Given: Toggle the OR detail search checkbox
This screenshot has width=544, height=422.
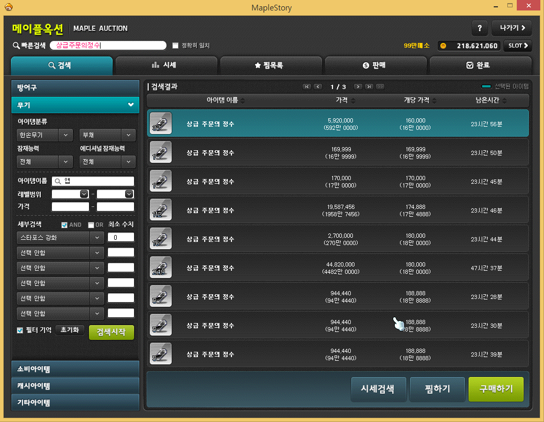Looking at the screenshot, I should [91, 225].
